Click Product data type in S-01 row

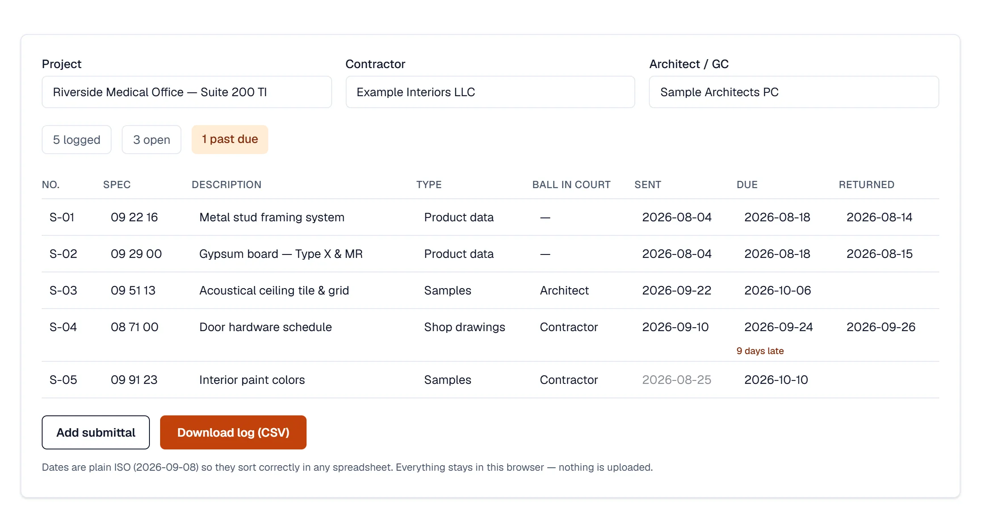coord(459,217)
